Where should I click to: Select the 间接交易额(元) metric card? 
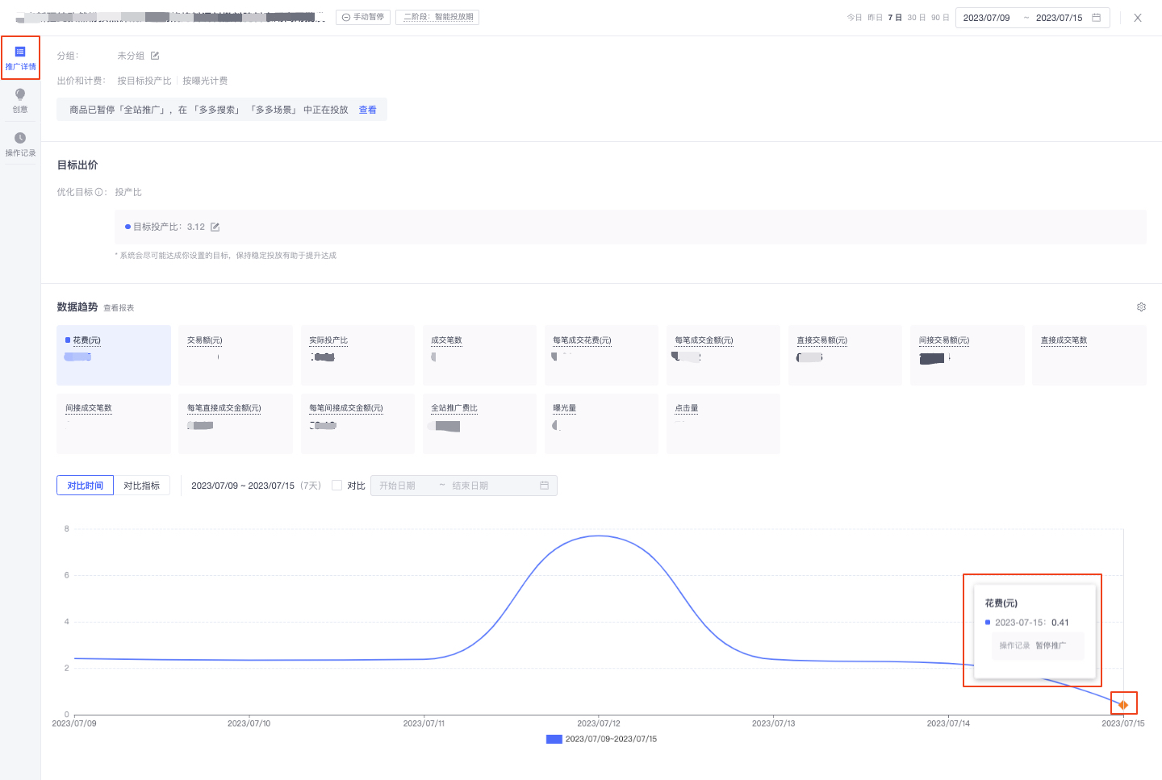point(967,355)
